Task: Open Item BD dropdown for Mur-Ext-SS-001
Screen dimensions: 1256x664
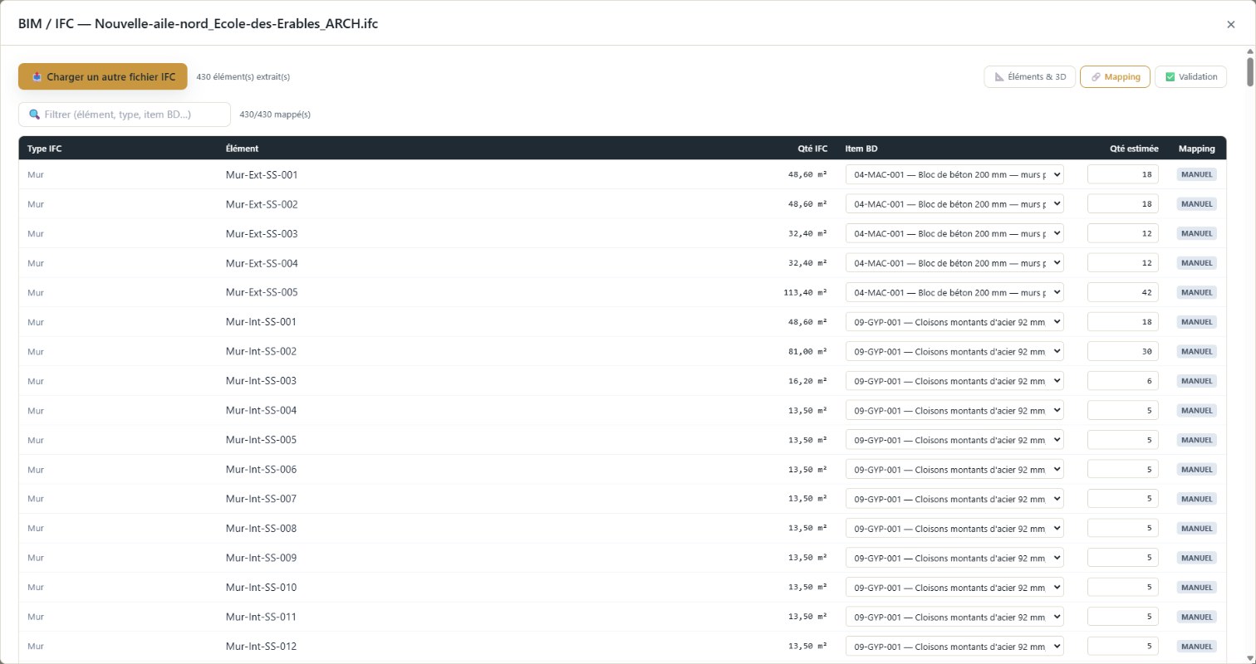Action: click(954, 174)
